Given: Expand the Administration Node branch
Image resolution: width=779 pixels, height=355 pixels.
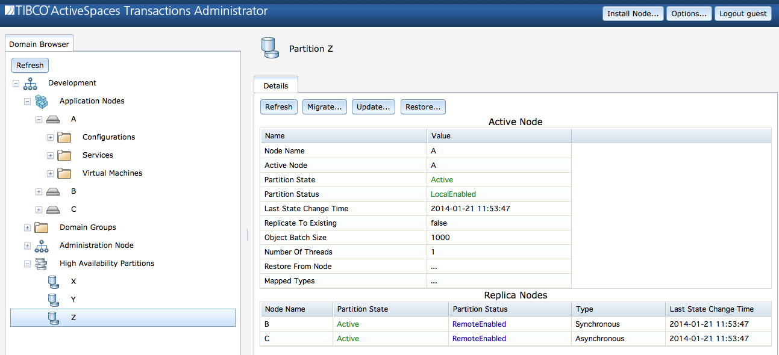Looking at the screenshot, I should coord(27,245).
